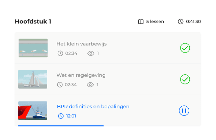Image resolution: width=216 pixels, height=140 pixels.
Task: Click the 0:41:30 total duration text
Action: point(193,22)
